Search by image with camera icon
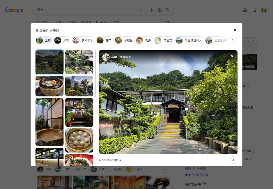 (x=159, y=10)
